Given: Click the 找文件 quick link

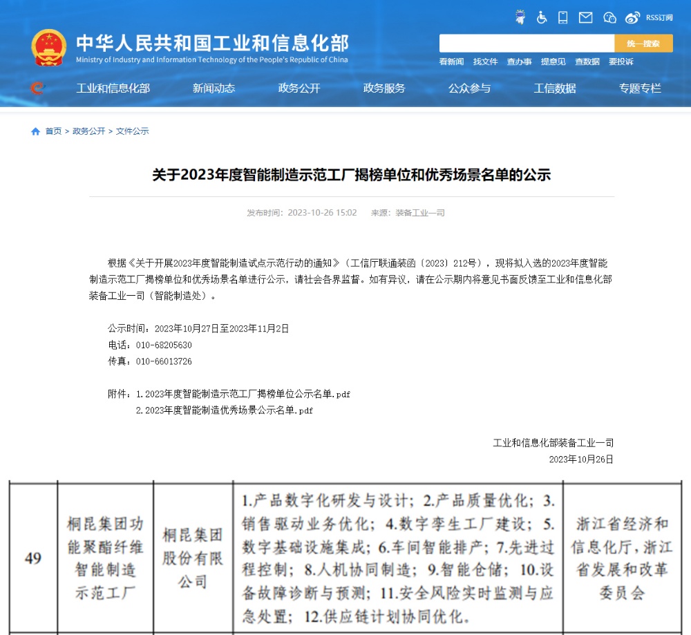Looking at the screenshot, I should tap(486, 61).
